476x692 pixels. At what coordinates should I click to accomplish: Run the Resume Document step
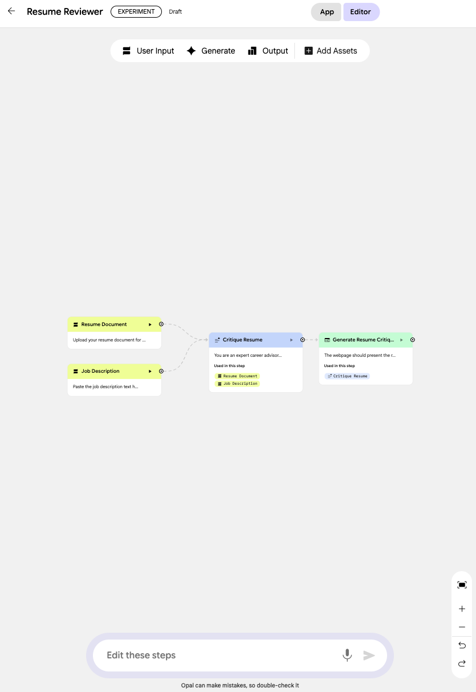click(x=150, y=324)
